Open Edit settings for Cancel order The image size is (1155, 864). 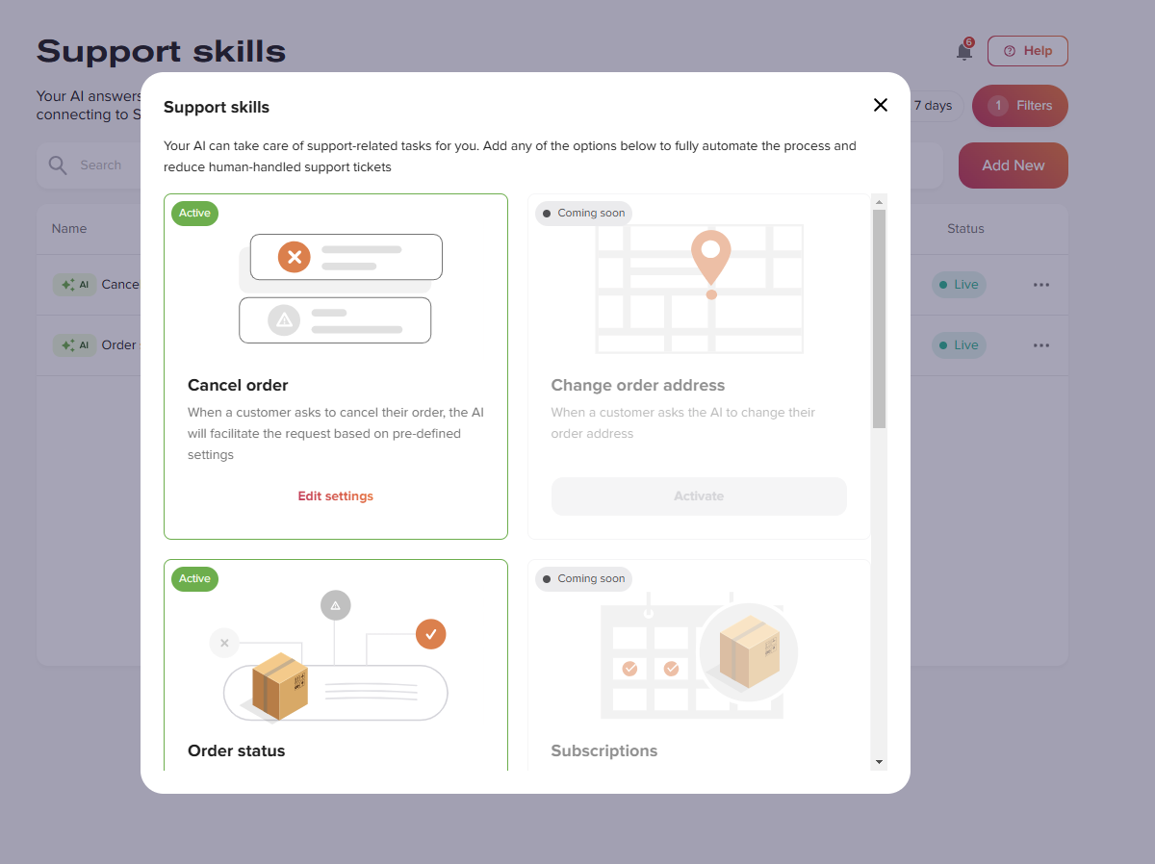[335, 496]
